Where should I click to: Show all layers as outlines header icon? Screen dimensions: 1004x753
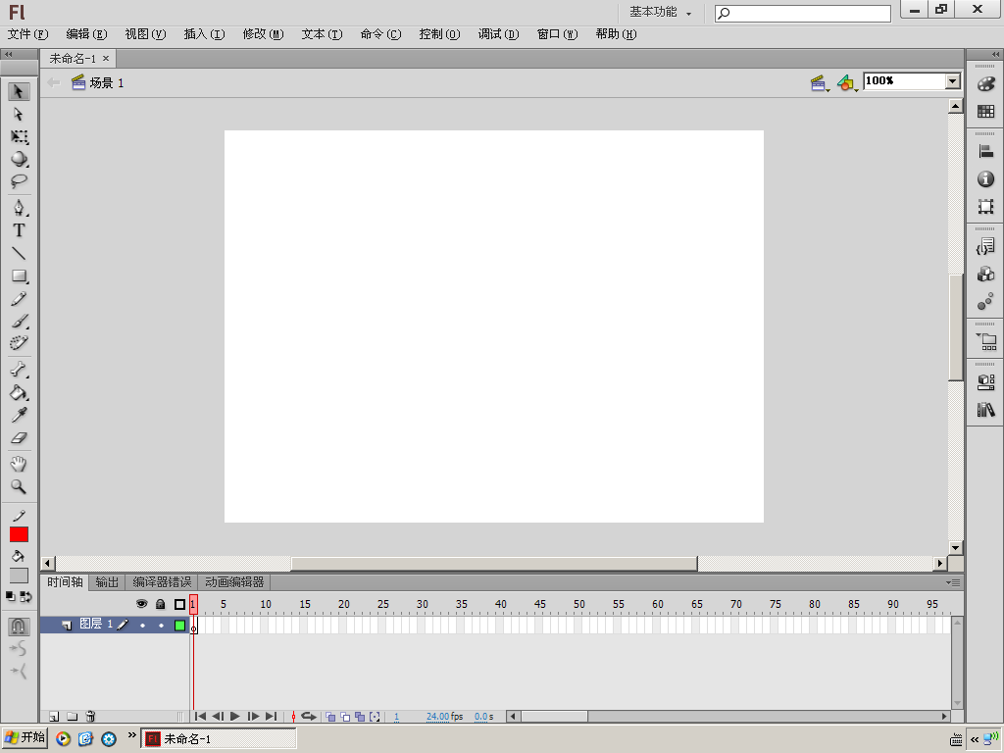coord(180,604)
